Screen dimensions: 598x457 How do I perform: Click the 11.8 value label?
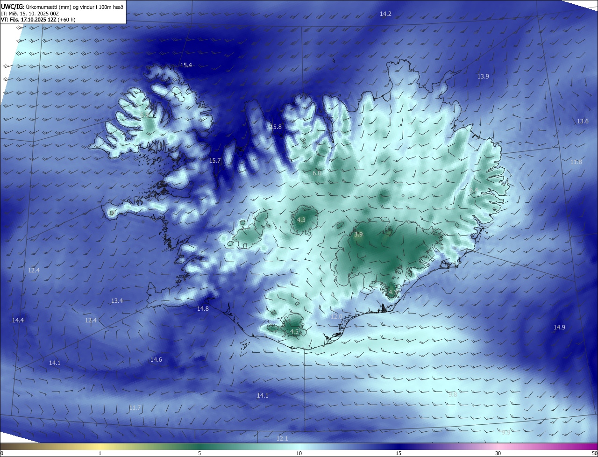tap(576, 162)
